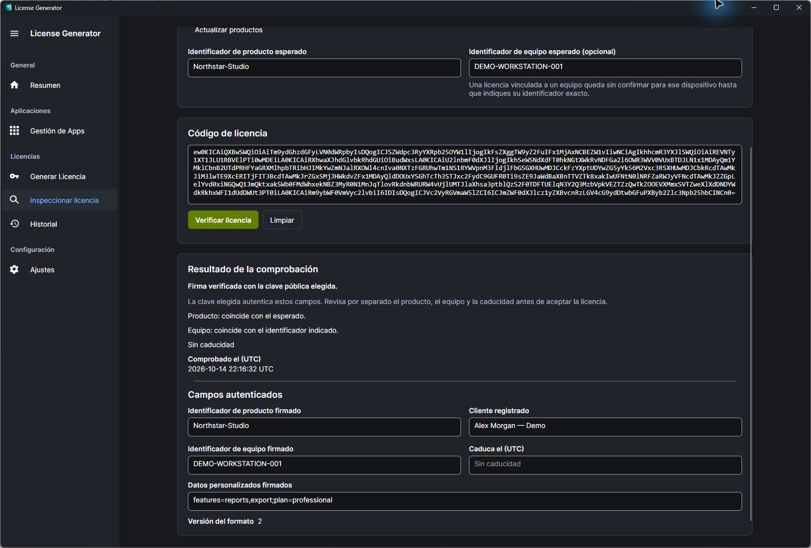Click 'Firma verificada con la clave pública elegida.'
The height and width of the screenshot is (548, 811).
point(263,286)
